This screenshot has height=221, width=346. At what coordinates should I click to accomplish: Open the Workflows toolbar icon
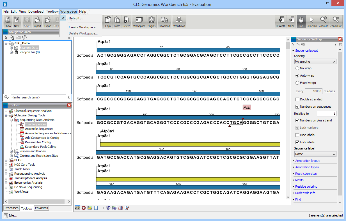[x=179, y=22]
